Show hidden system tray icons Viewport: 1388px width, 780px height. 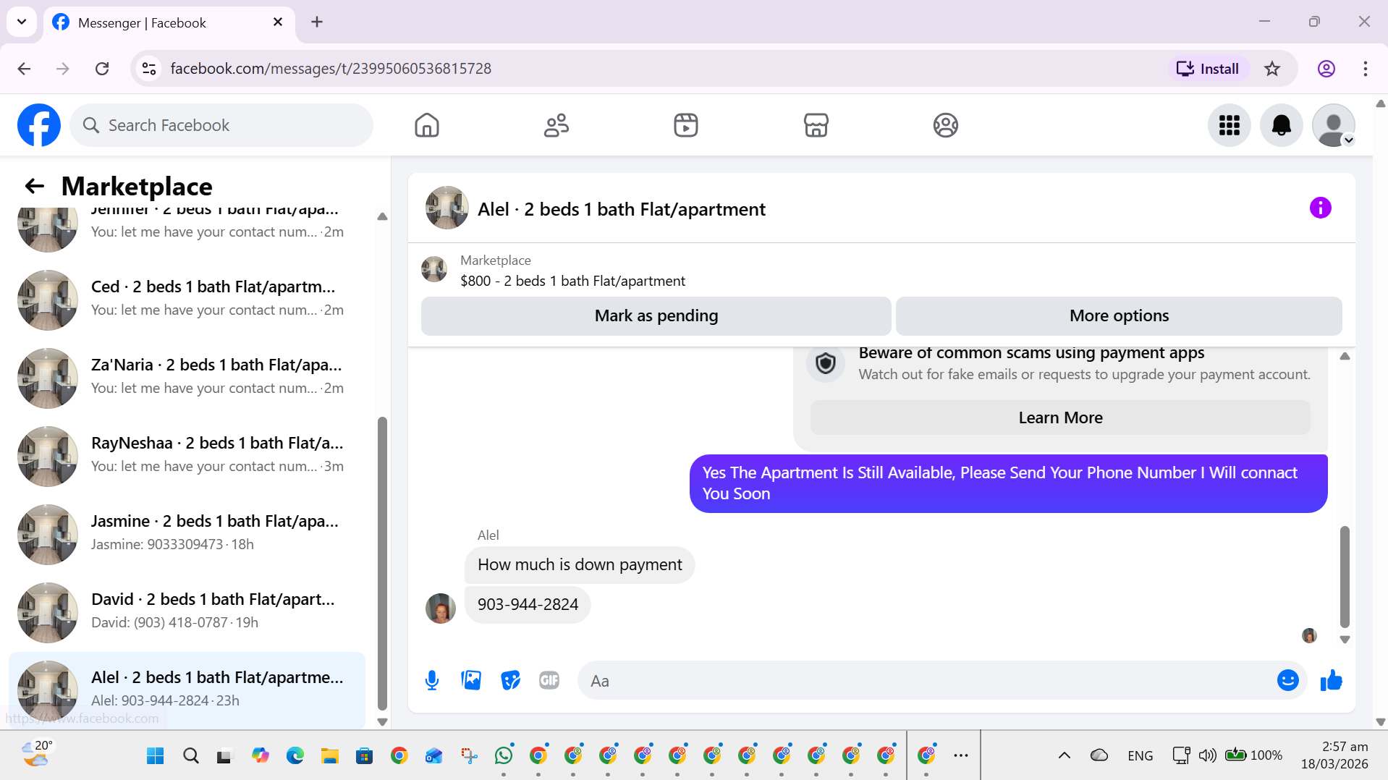(1064, 755)
